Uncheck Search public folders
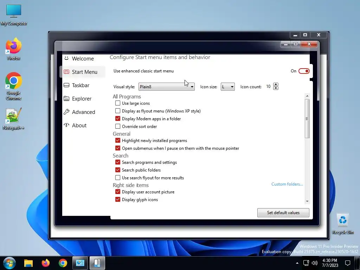360x270 pixels. 117,170
